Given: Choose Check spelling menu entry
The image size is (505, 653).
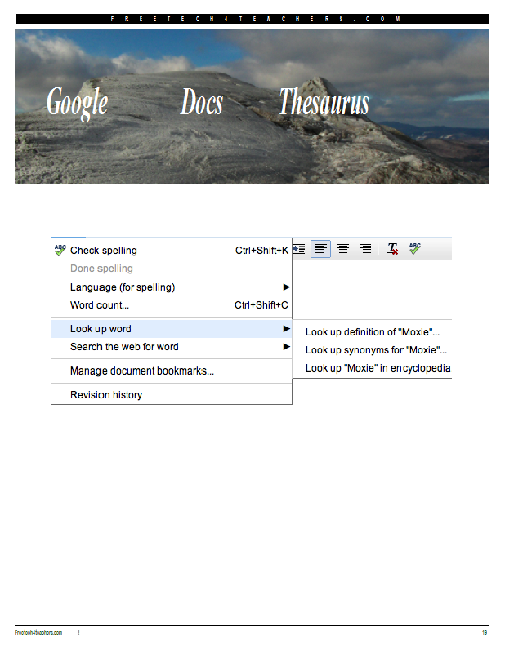Looking at the screenshot, I should pyautogui.click(x=172, y=251).
